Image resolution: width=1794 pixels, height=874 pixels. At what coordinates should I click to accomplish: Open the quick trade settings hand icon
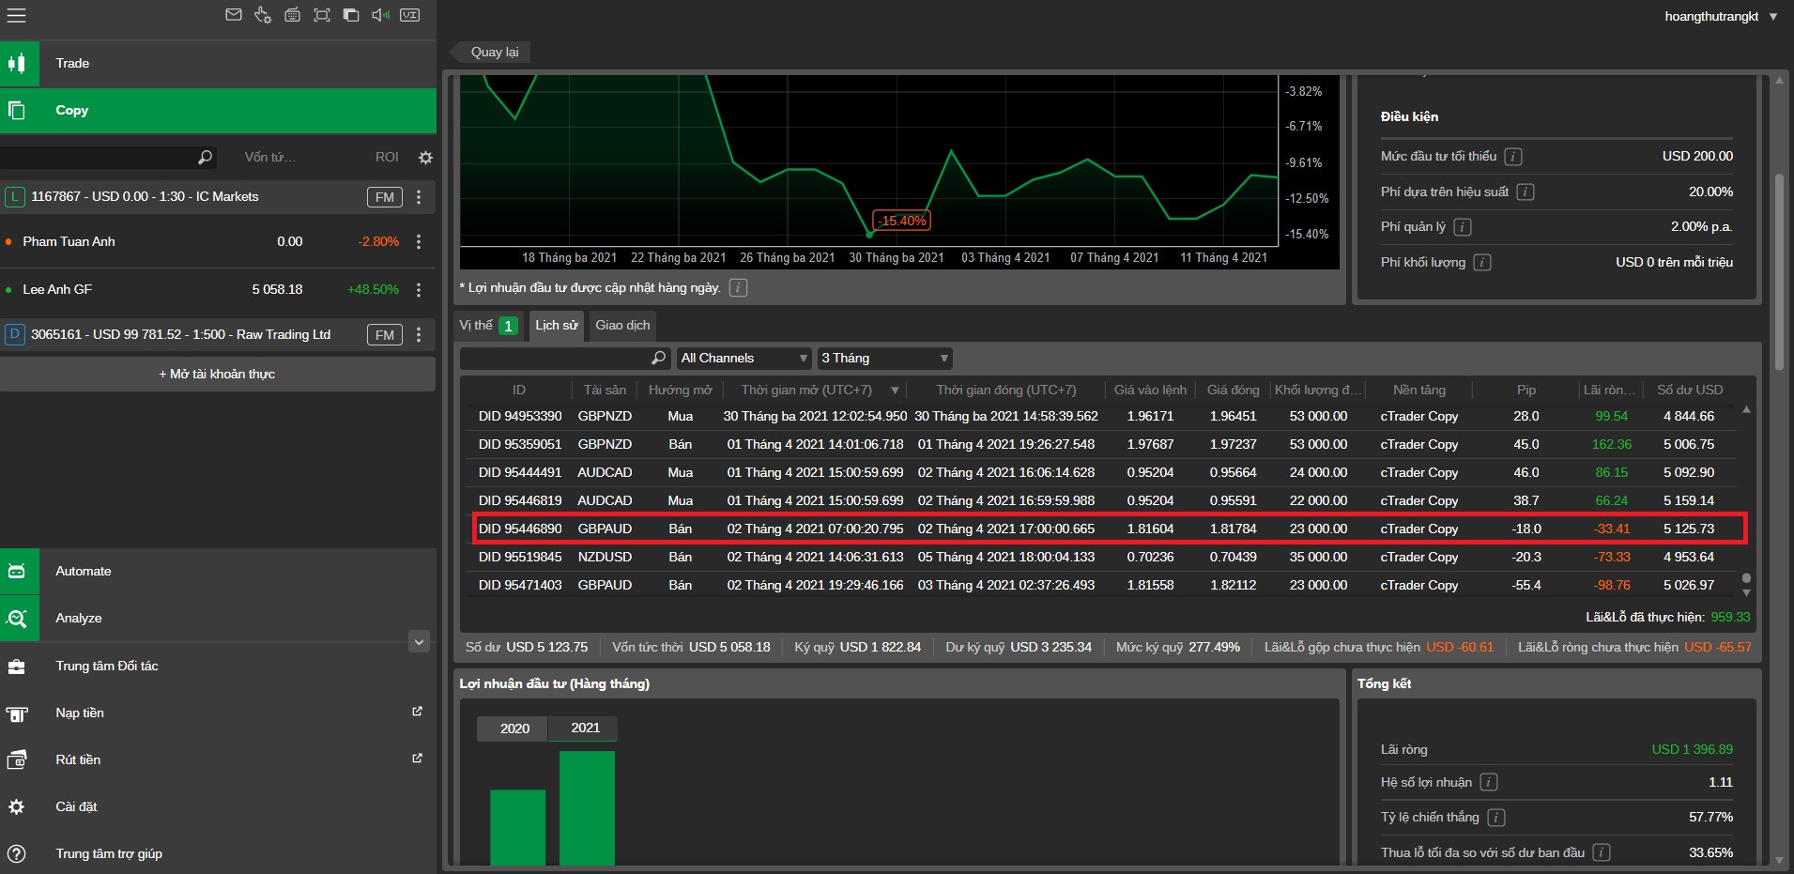coord(263,15)
